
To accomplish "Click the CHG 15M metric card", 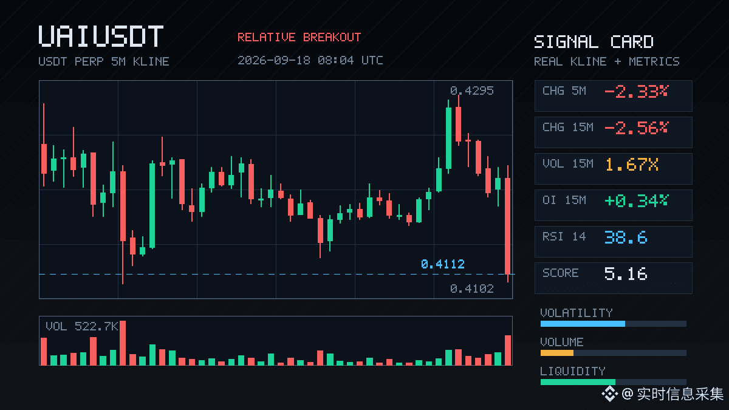I will tap(613, 132).
